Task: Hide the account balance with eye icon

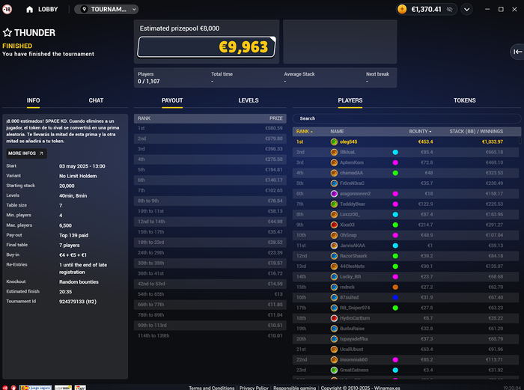Action: coord(450,10)
